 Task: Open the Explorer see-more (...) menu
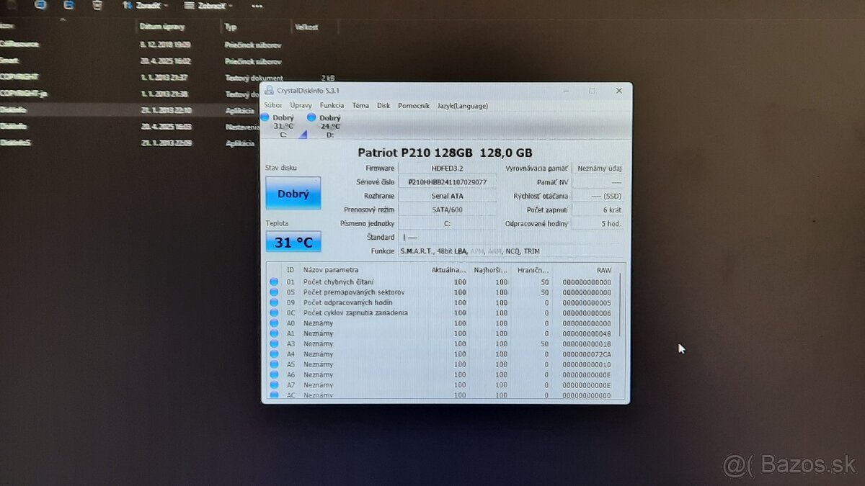(x=257, y=6)
